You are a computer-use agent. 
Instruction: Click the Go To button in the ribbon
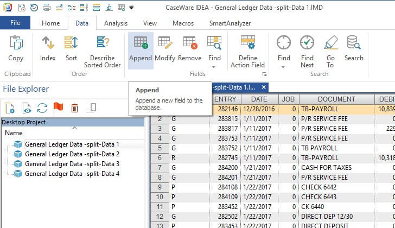point(330,52)
